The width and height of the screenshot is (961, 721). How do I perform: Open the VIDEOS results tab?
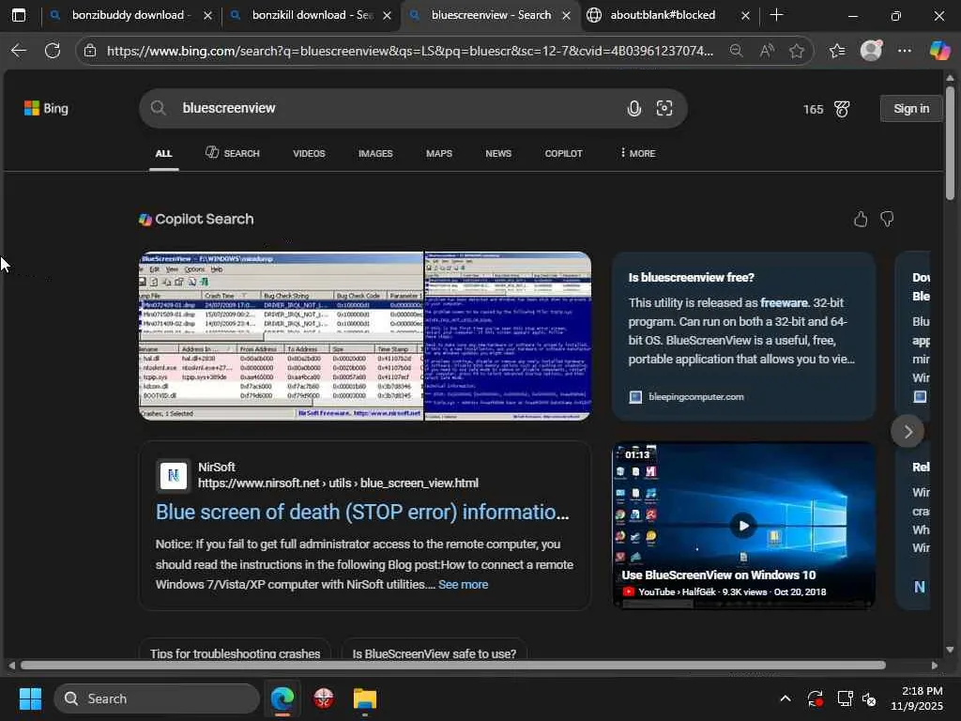(309, 153)
